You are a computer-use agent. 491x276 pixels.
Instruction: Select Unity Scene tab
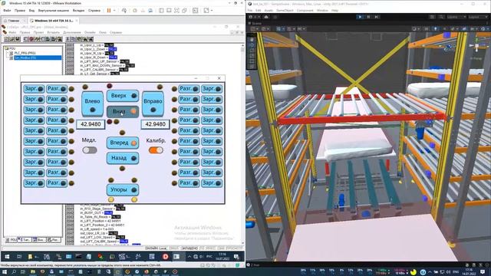[x=255, y=24]
